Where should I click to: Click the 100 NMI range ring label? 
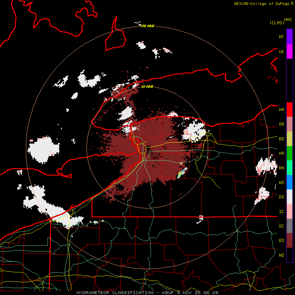[147, 26]
